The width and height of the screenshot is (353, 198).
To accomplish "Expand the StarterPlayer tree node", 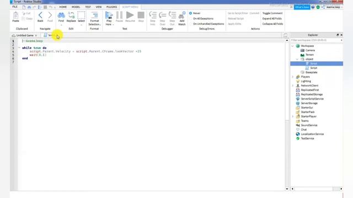I will (x=293, y=116).
